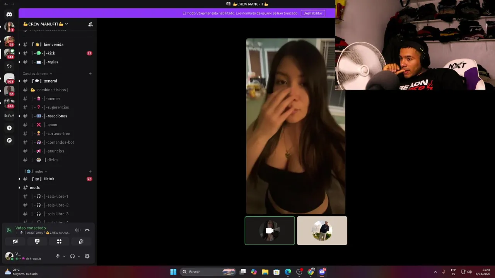Image resolution: width=495 pixels, height=278 pixels.
Task: Mute the microphone in user panel
Action: tap(58, 256)
